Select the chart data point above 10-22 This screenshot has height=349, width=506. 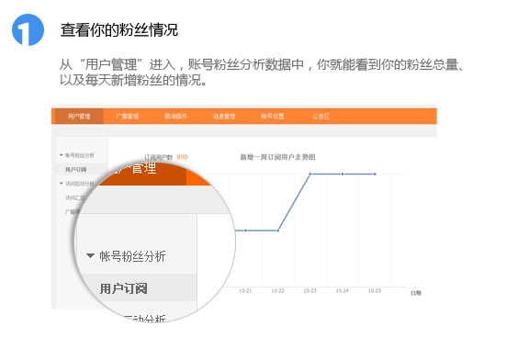(x=278, y=231)
